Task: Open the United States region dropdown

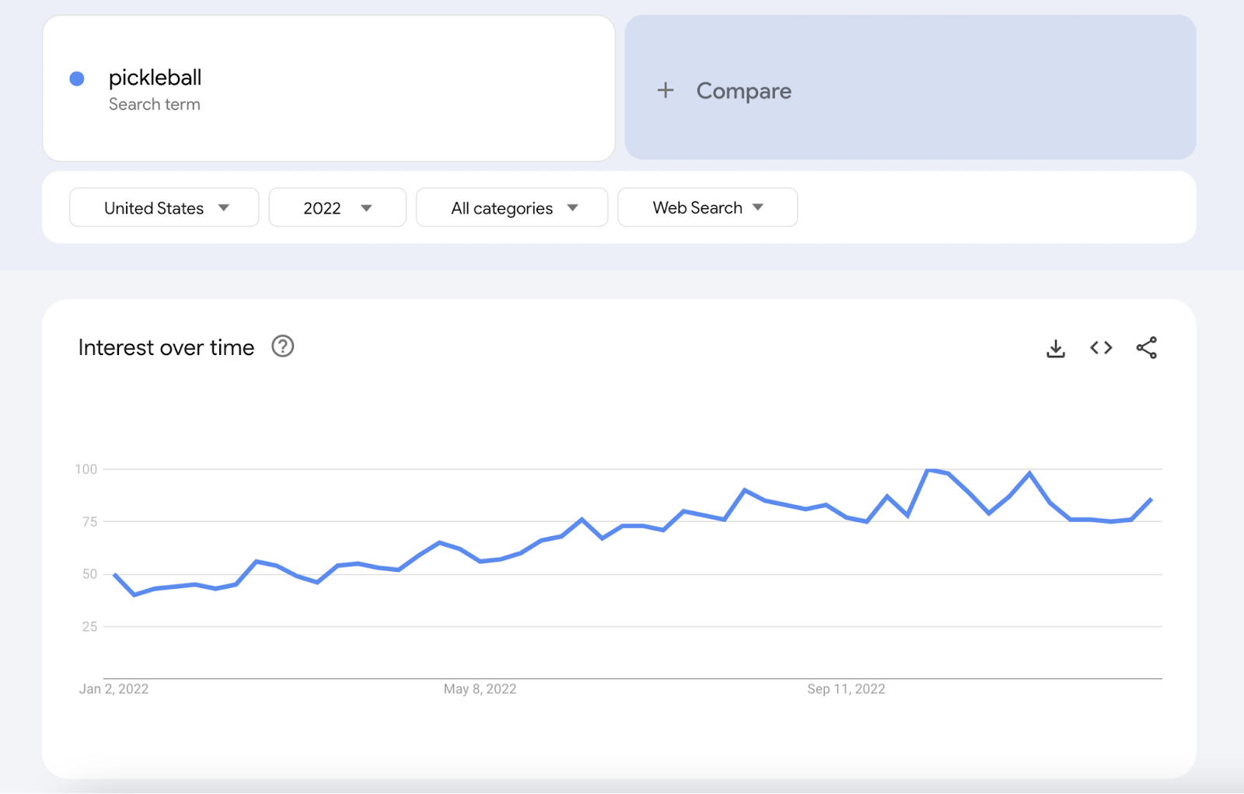Action: point(163,207)
